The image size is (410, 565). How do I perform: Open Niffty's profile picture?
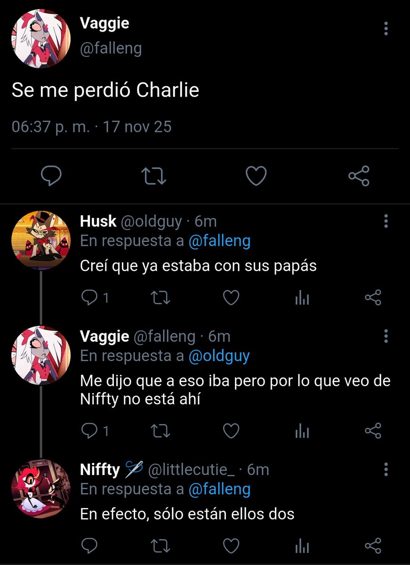click(41, 488)
